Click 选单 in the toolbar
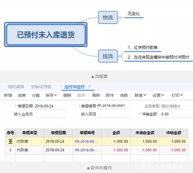Image resolution: width=193 pixels, height=173 pixels. point(22,95)
